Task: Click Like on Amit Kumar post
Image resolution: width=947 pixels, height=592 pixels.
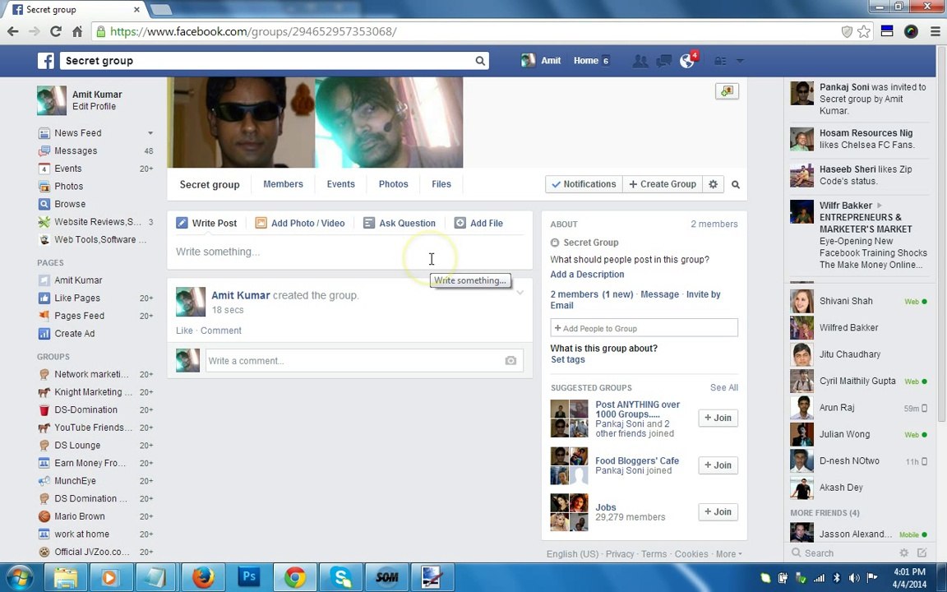Action: pos(184,331)
